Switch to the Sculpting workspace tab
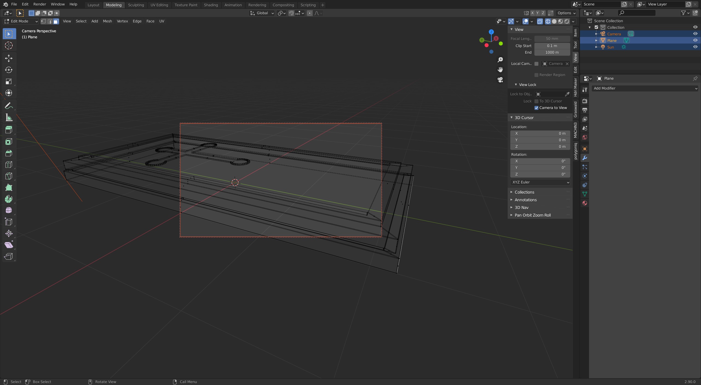Image resolution: width=701 pixels, height=385 pixels. tap(136, 5)
